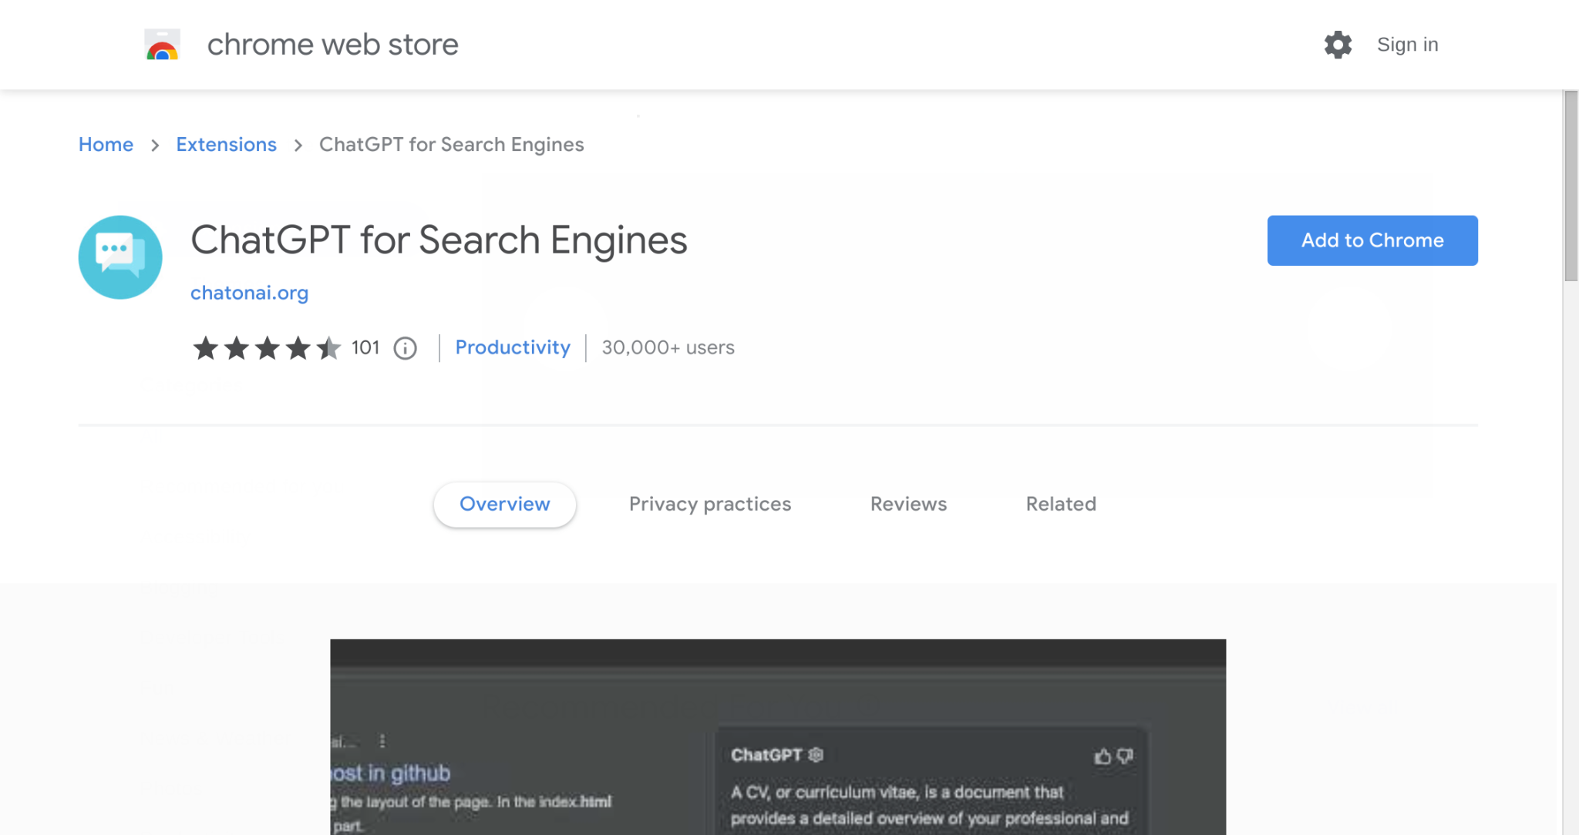Click the gear icon next to ChatGPT heading
1579x835 pixels.
(816, 755)
